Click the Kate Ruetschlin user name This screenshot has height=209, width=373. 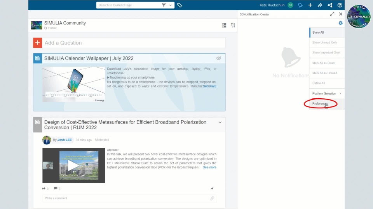(272, 5)
